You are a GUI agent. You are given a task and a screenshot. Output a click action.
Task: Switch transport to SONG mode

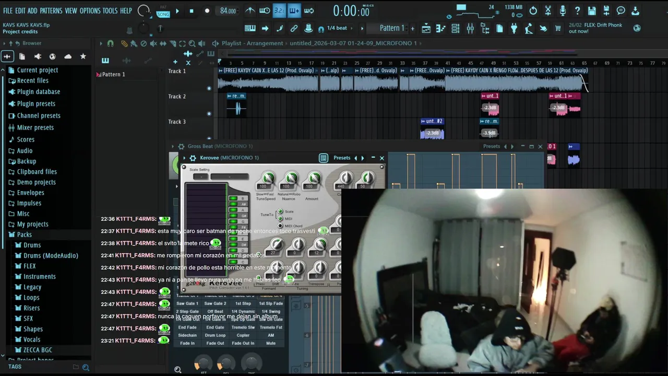163,14
